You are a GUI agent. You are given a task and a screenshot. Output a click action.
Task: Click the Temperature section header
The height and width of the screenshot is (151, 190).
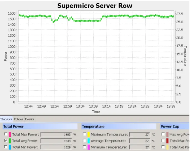pos(119,126)
